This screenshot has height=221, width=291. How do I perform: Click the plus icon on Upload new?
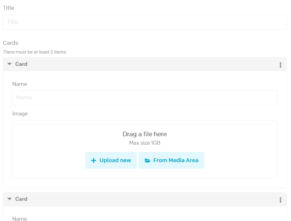click(x=94, y=161)
